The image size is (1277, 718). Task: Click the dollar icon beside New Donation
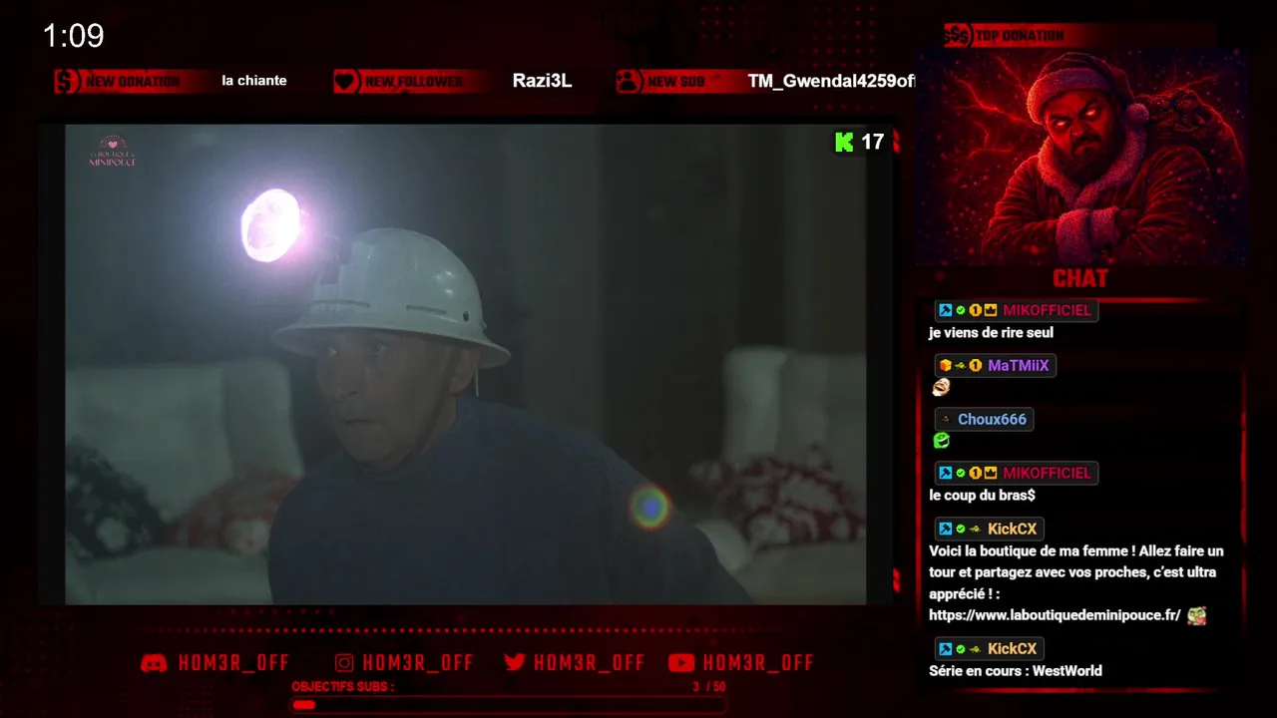click(67, 81)
